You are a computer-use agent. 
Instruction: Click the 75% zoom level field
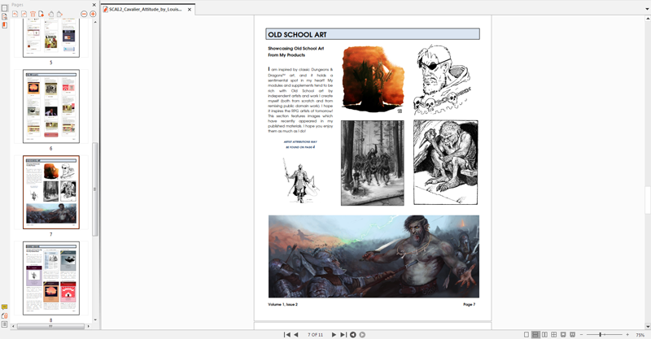640,334
